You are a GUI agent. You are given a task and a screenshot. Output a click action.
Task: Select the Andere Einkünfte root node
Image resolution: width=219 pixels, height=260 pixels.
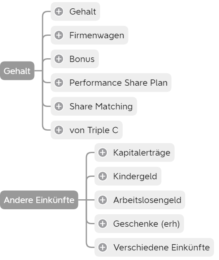(39, 200)
